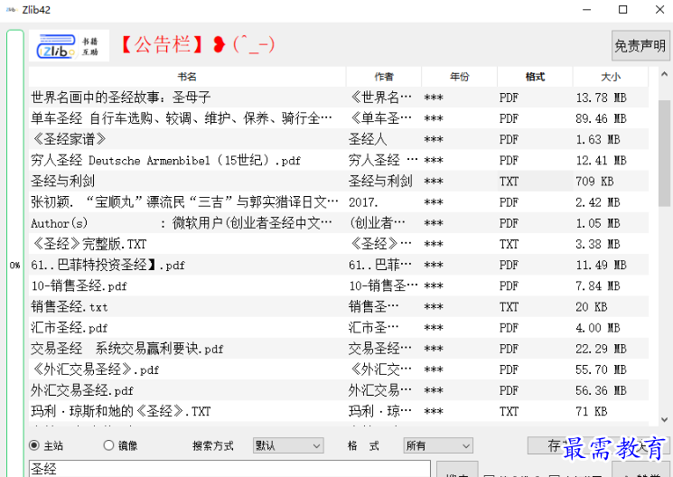This screenshot has width=673, height=477.
Task: Click the vertical scrollbar thumb of the list
Action: click(x=664, y=153)
